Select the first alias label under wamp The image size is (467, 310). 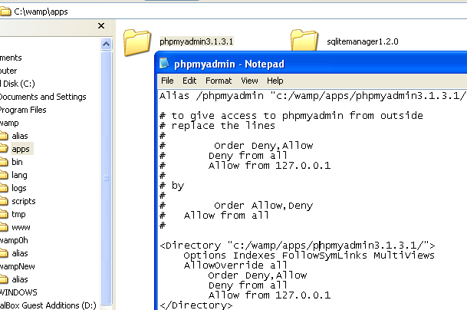point(20,136)
